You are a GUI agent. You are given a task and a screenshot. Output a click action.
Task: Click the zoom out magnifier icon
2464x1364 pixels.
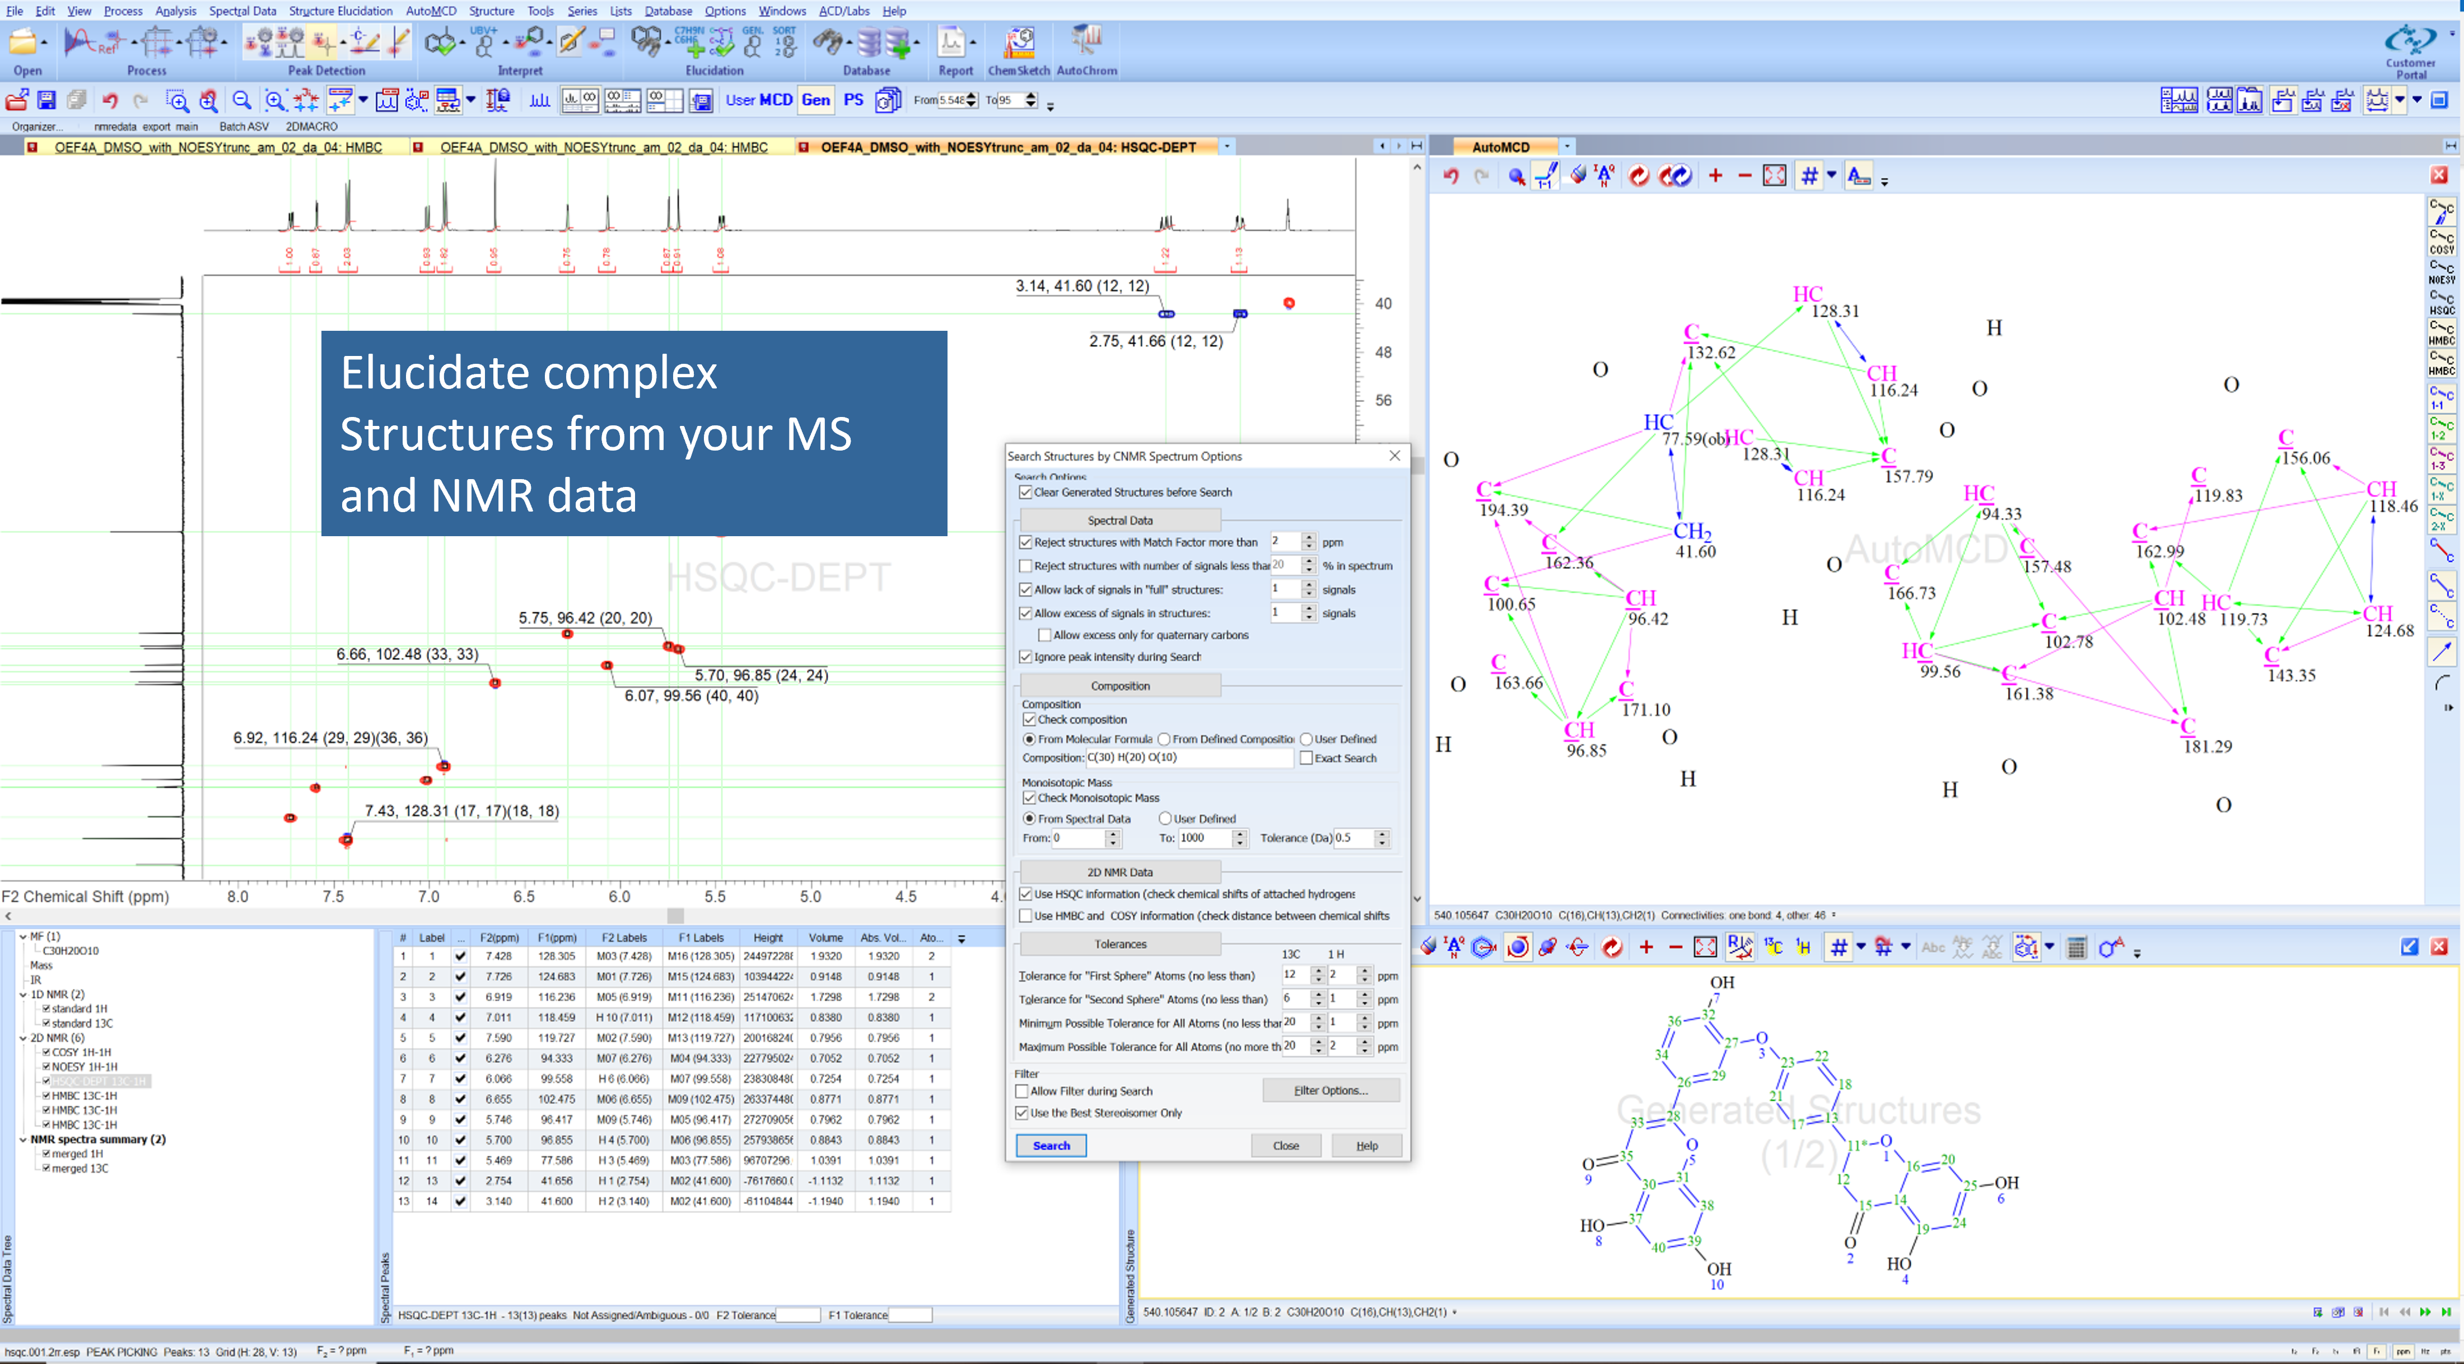(x=242, y=100)
